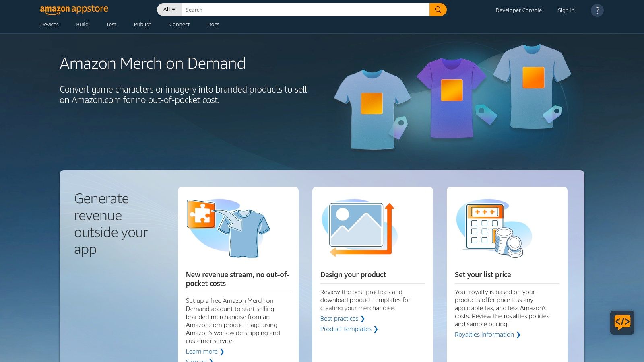Open the Product templates link
The height and width of the screenshot is (362, 644).
click(x=349, y=329)
